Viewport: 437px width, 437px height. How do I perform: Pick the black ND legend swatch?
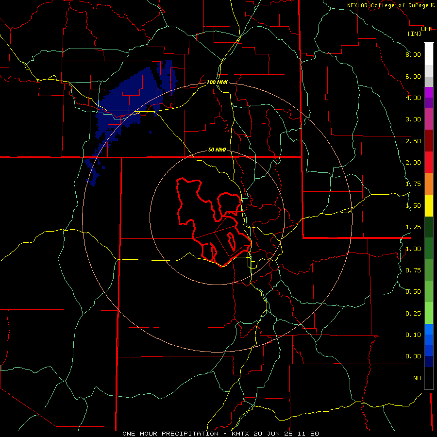pos(429,378)
